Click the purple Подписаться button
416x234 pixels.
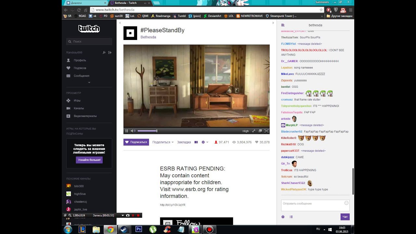click(x=136, y=142)
